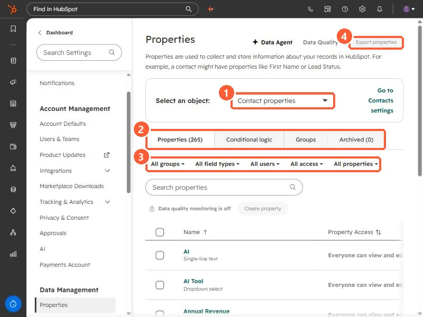Open Privacy & Consent settings
Screen dimensions: 423x317
pyautogui.click(x=64, y=218)
